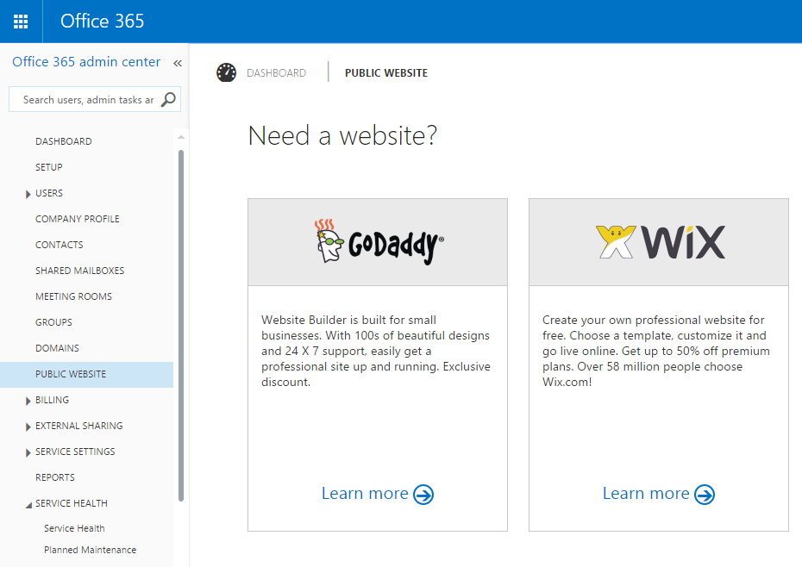Open DASHBOARD in the left navigation
The image size is (802, 567).
point(64,141)
